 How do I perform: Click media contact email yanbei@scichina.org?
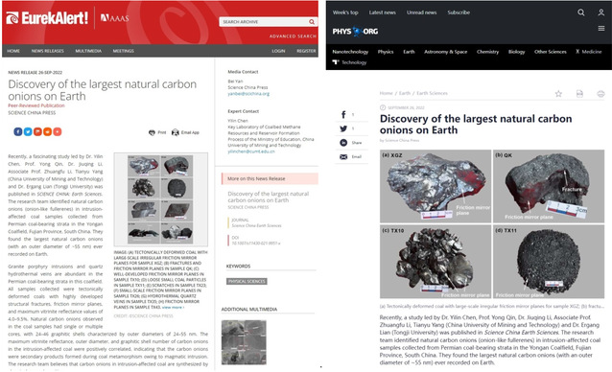coord(248,94)
